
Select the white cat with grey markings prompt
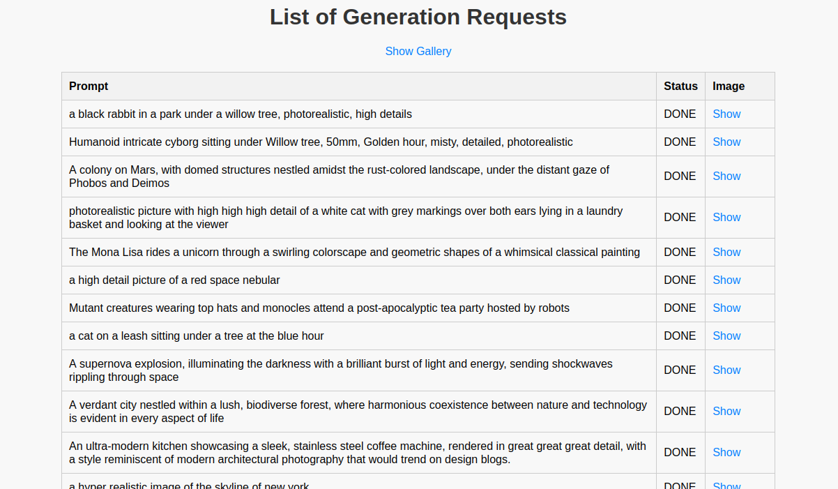coord(346,217)
